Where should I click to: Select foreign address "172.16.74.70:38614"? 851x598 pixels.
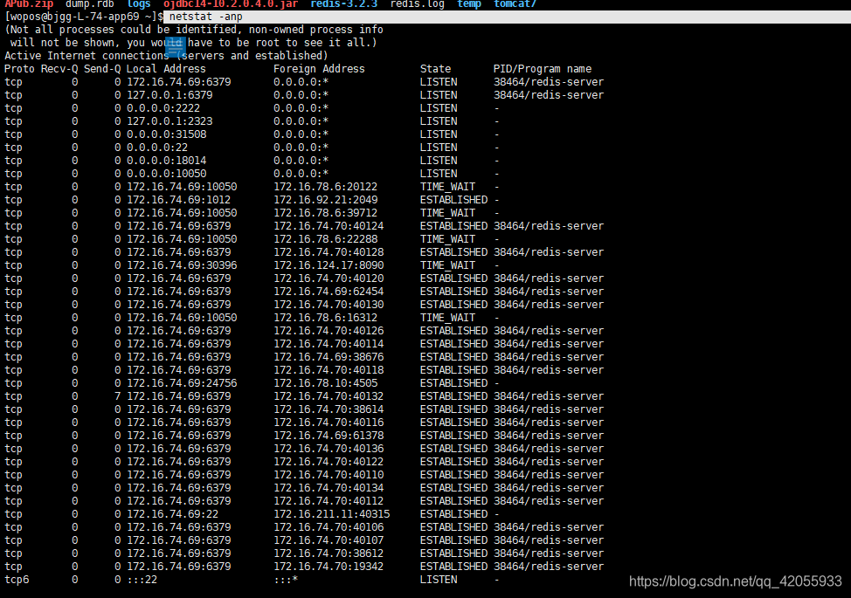coord(329,409)
